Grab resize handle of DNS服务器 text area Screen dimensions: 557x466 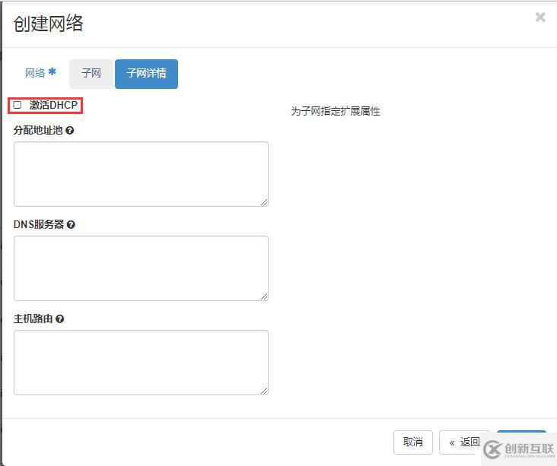coord(264,296)
